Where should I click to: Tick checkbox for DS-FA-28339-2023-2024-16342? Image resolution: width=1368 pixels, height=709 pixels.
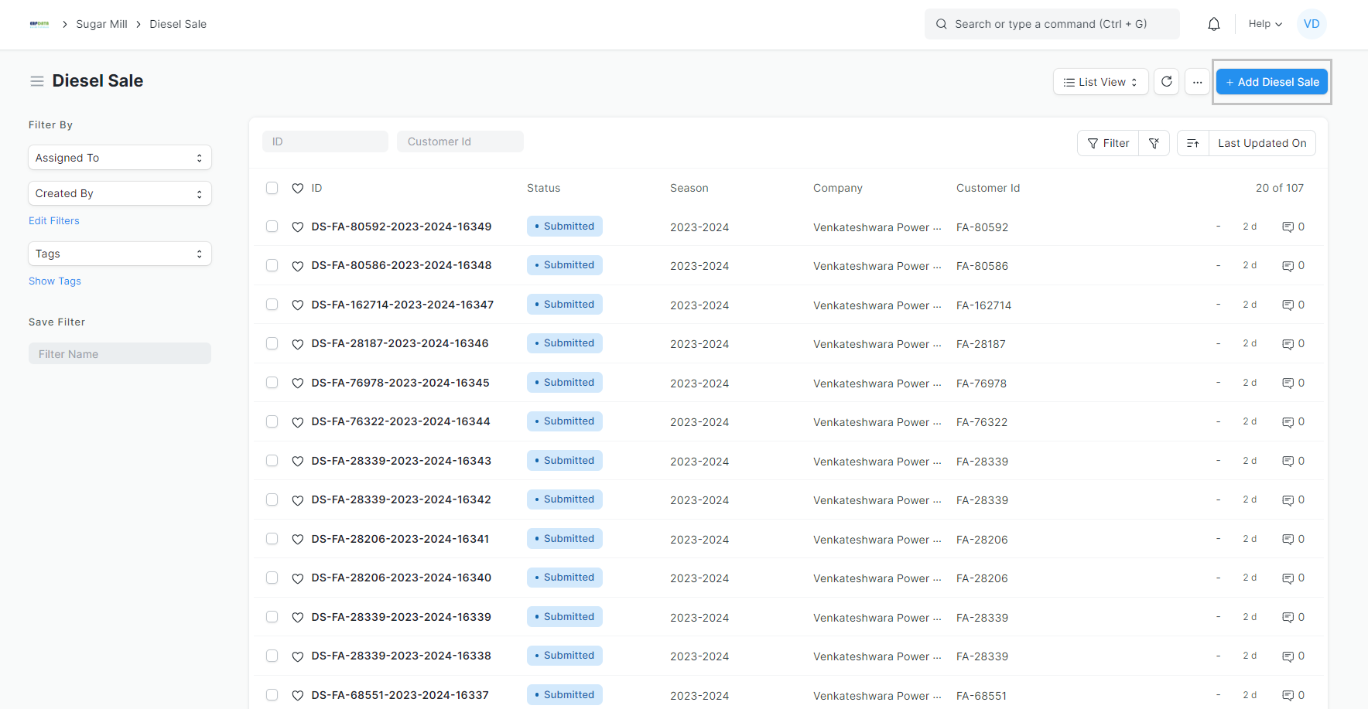pyautogui.click(x=272, y=499)
